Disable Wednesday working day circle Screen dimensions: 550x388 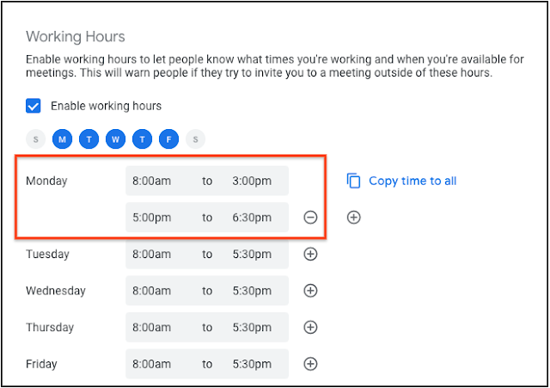coord(115,139)
